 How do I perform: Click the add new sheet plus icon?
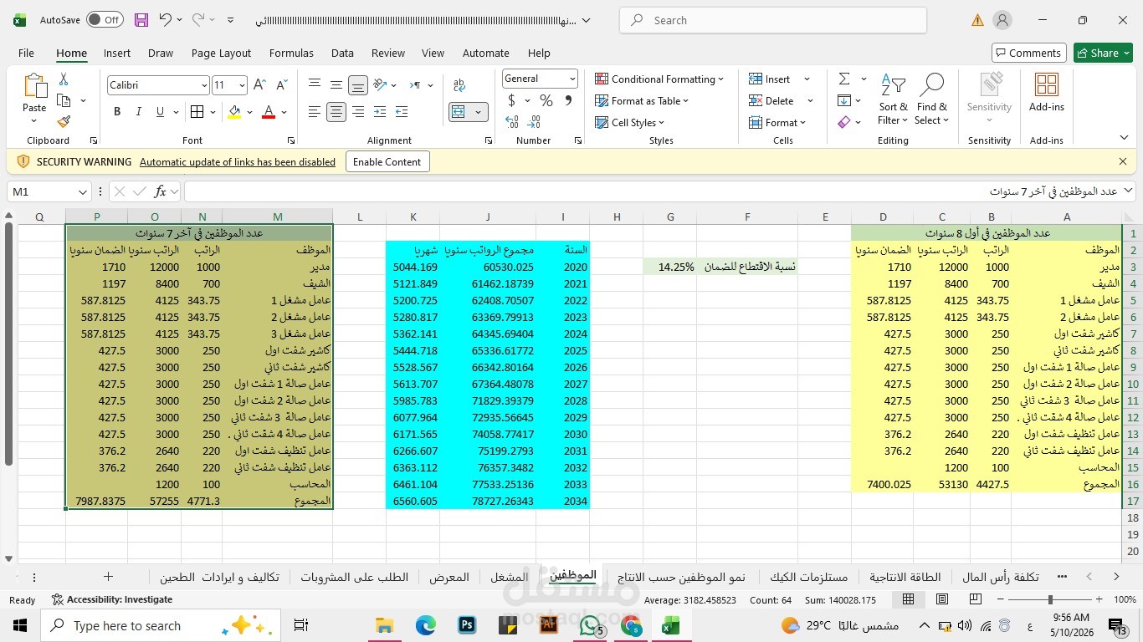pos(108,577)
